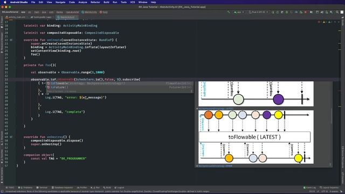Click the Attach Debugger to Android Process icon
The image size is (345, 194).
tap(301, 12)
